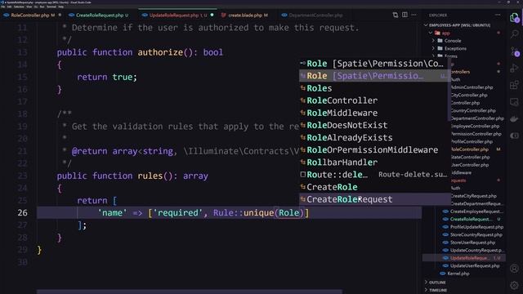Collapse the EMPLOYEES-APP workspace root
523x294 pixels.
coord(426,25)
